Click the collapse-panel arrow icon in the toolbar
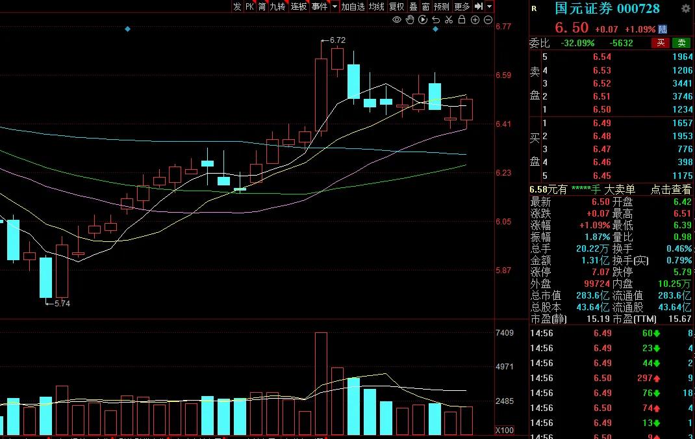 479,7
